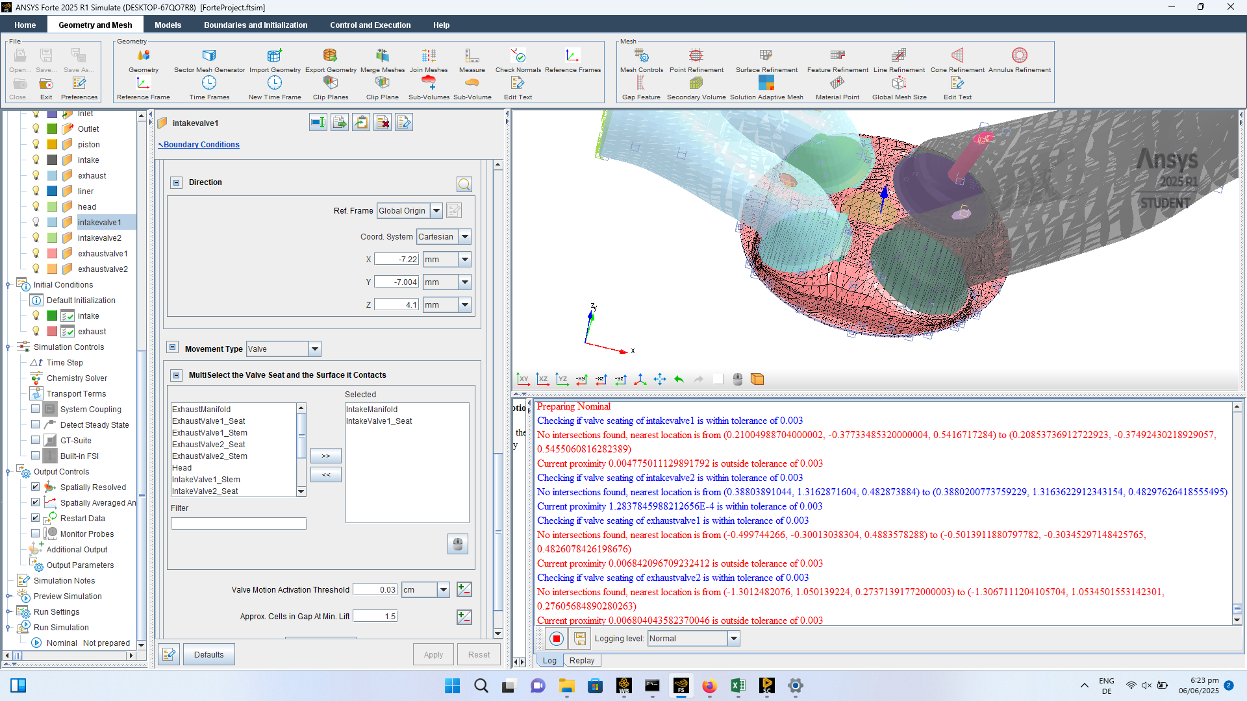Add a New Time Frame

(275, 88)
